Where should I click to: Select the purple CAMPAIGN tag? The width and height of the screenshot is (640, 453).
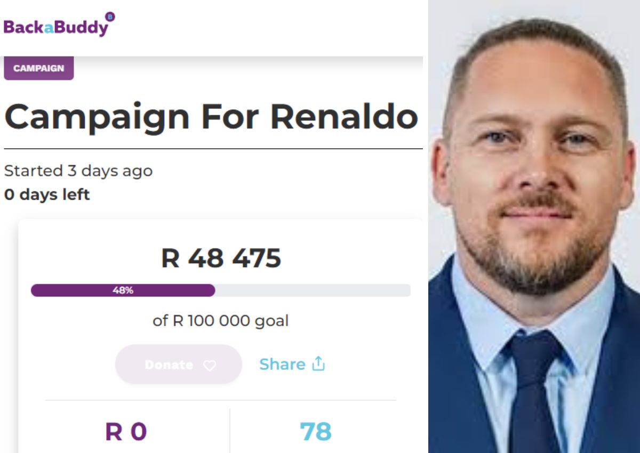[x=38, y=68]
